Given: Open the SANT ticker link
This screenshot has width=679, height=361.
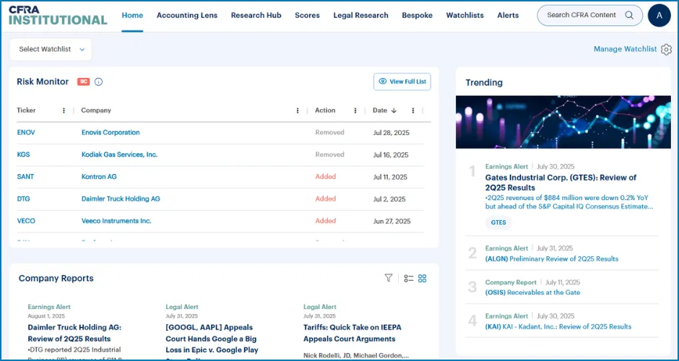Looking at the screenshot, I should click(25, 177).
